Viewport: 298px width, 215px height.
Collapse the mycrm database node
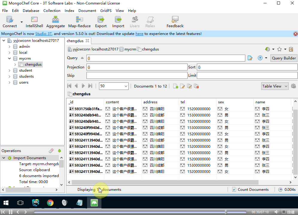coord(9,59)
